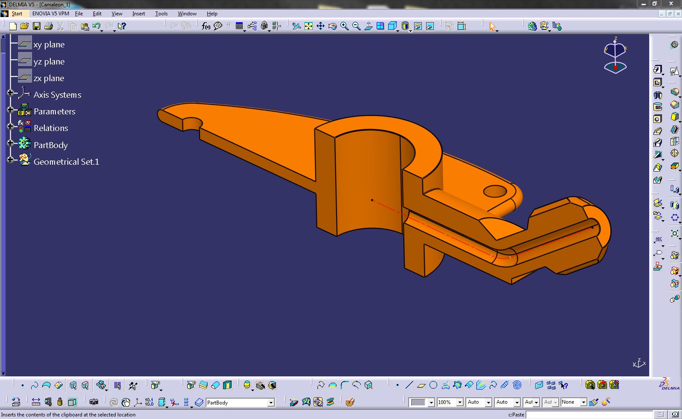Image resolution: width=682 pixels, height=419 pixels.
Task: Open the Insert menu
Action: click(139, 14)
